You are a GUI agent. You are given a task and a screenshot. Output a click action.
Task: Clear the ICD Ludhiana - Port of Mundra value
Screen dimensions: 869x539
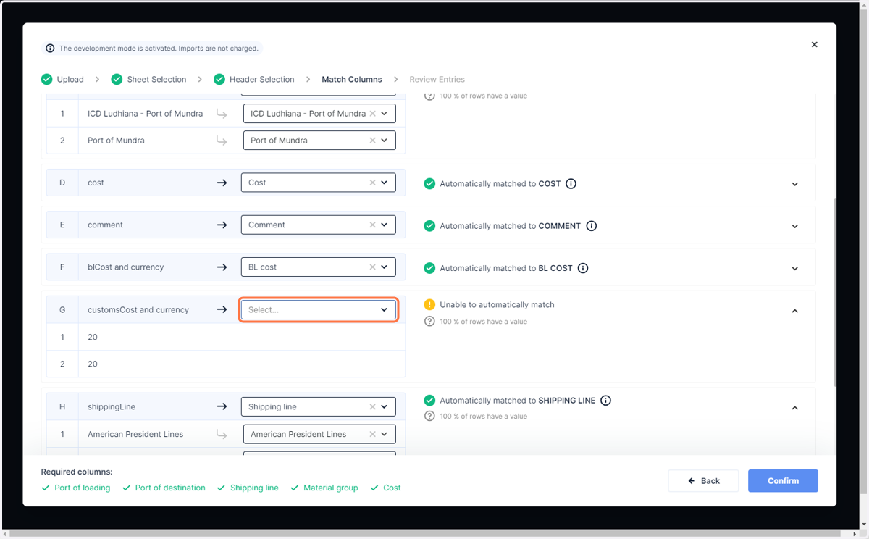pos(373,114)
